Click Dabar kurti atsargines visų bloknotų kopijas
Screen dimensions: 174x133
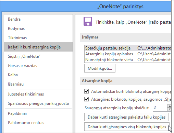click(x=127, y=127)
